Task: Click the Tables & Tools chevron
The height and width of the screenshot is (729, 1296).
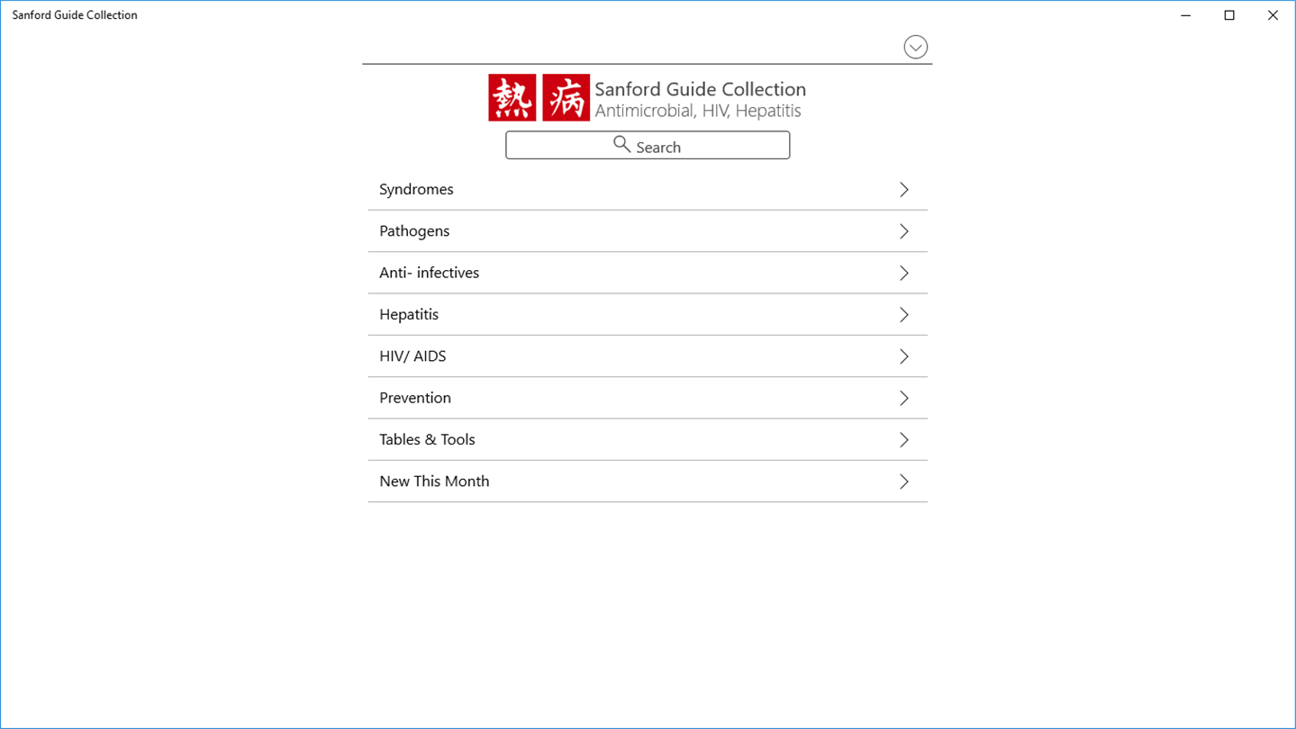Action: coord(903,439)
